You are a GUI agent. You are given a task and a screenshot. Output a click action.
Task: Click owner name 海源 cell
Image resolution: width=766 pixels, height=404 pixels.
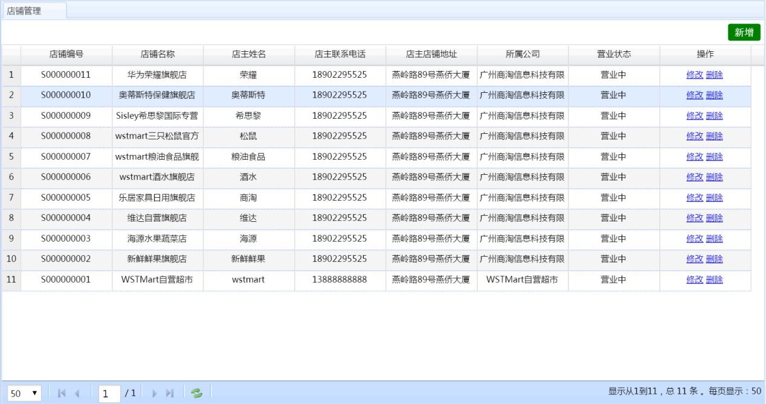[249, 239]
